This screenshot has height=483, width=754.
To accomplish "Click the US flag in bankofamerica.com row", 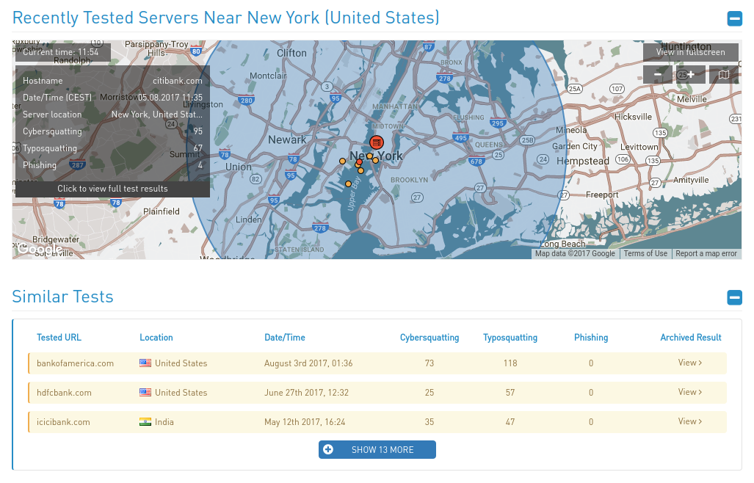I will pyautogui.click(x=145, y=363).
